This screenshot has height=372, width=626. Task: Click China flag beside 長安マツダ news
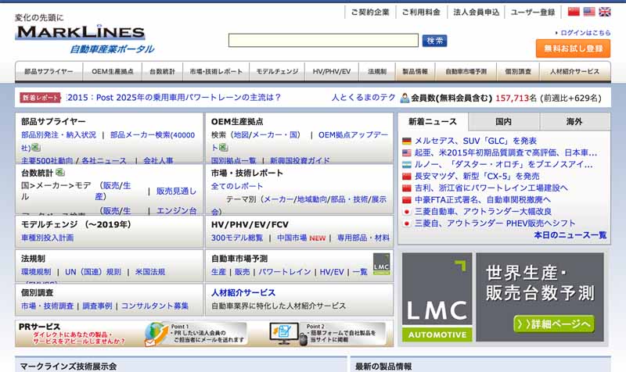[406, 177]
